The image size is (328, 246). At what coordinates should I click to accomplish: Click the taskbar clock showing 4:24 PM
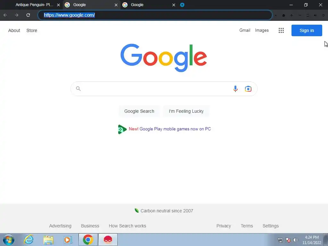coord(312,240)
